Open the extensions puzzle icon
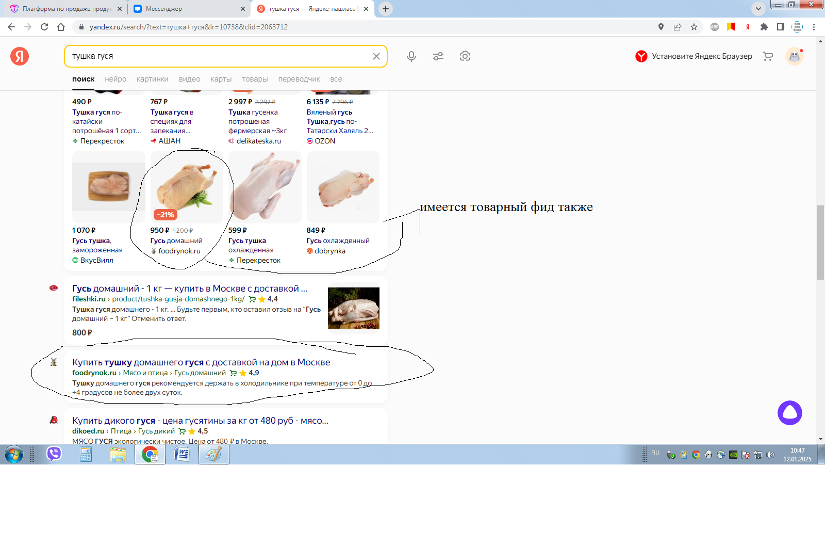The height and width of the screenshot is (546, 825). coord(764,27)
